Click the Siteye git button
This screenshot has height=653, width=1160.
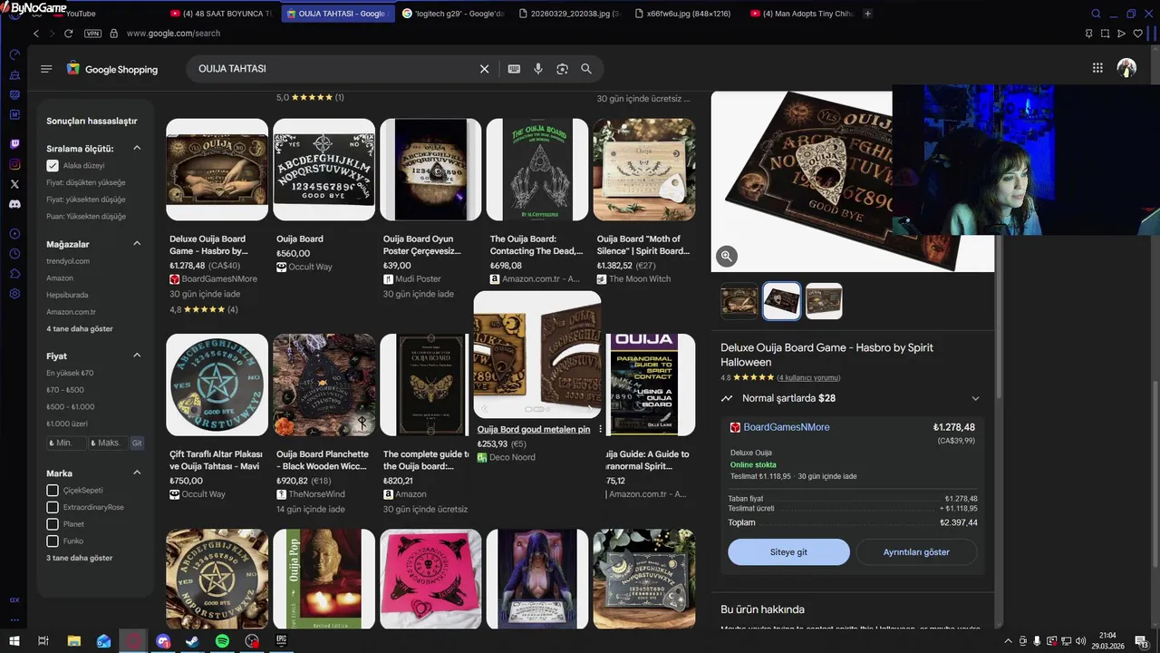pyautogui.click(x=788, y=552)
